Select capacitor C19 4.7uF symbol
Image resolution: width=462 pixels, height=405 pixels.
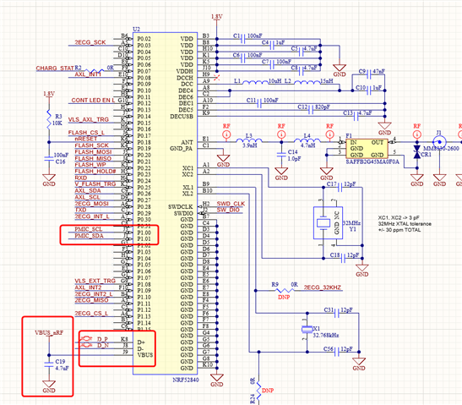pyautogui.click(x=49, y=364)
